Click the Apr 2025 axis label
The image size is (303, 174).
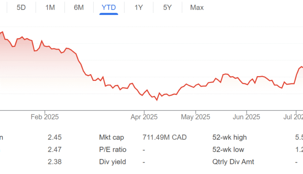click(144, 117)
